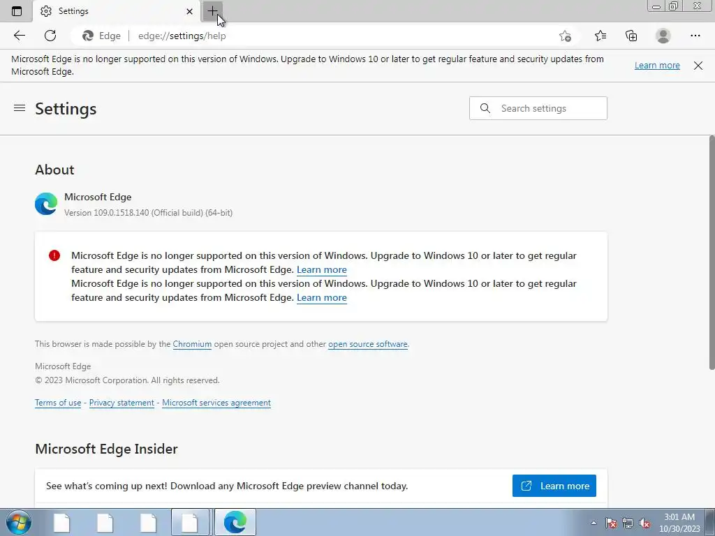Open the second document taskbar icon
715x536 pixels.
(x=105, y=522)
